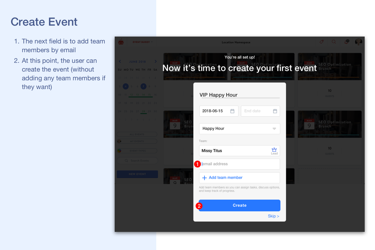Click the blue Create button
Screen dimensions: 375x250
click(240, 205)
